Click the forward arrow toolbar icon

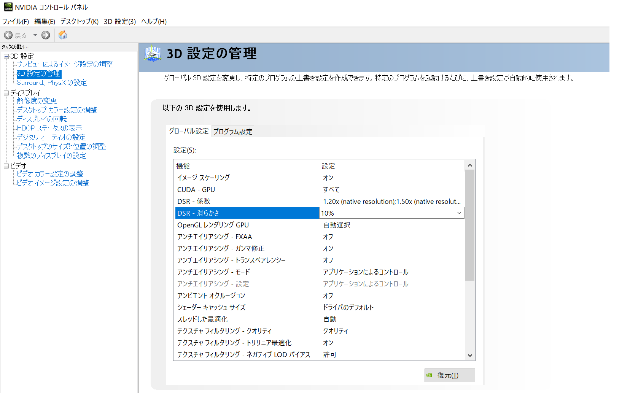pyautogui.click(x=46, y=35)
